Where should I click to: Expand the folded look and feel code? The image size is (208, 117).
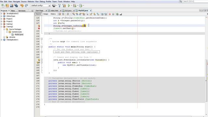pyautogui.click(x=42, y=52)
